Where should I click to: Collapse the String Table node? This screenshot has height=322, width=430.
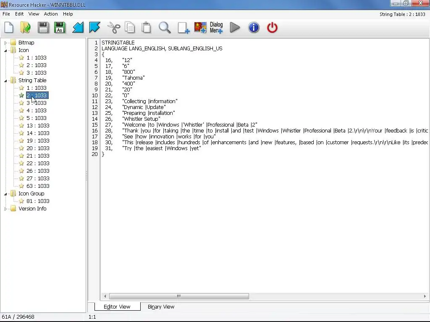tap(5, 81)
